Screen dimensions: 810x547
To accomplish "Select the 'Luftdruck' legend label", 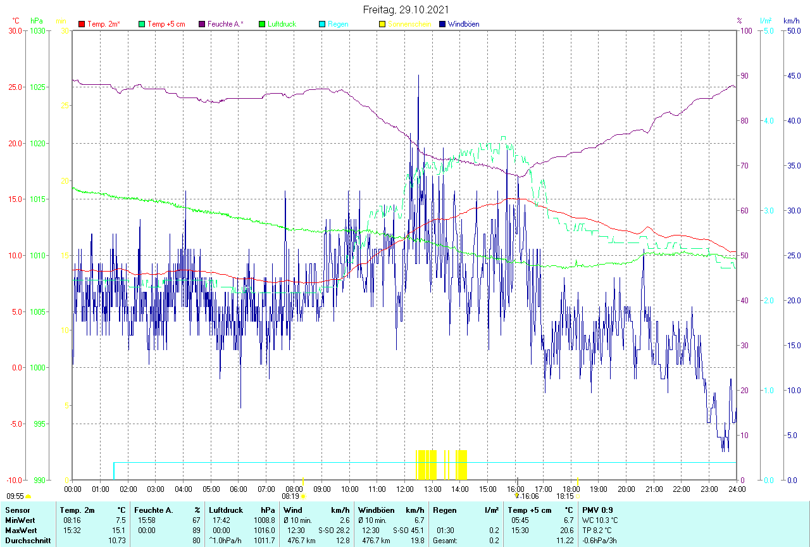I will click(x=282, y=24).
